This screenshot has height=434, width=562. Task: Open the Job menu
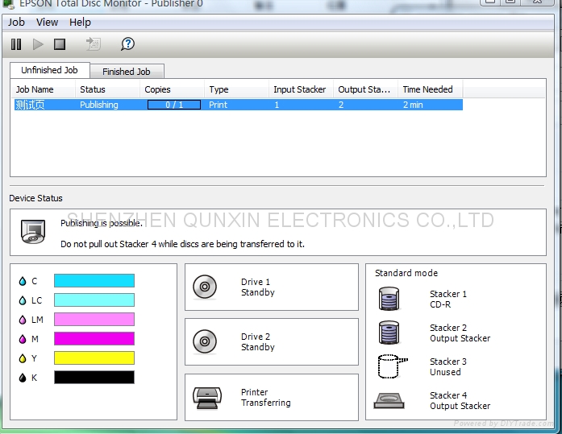click(16, 23)
